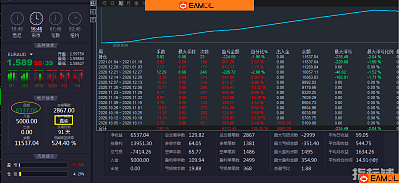Click the checkmark icon left of the chart

[x=93, y=12]
